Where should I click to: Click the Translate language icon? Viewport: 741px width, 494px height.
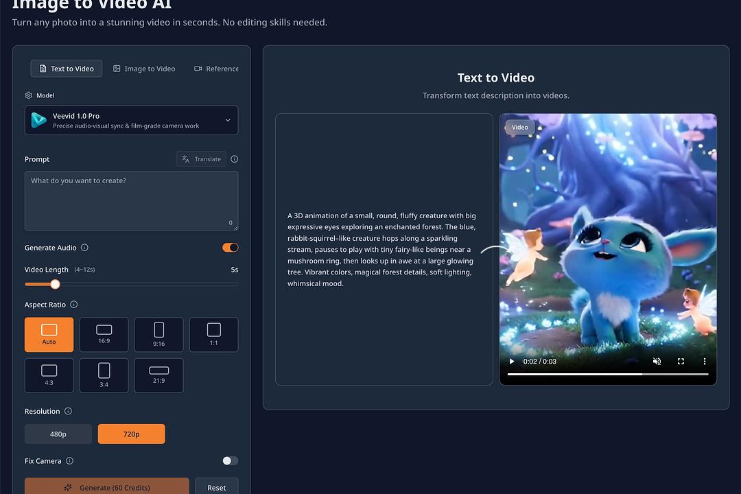coord(185,158)
